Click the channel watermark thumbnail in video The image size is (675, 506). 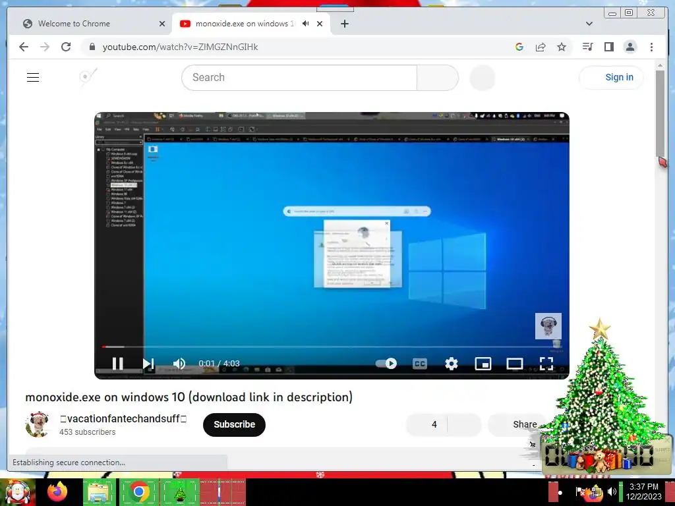(x=548, y=326)
